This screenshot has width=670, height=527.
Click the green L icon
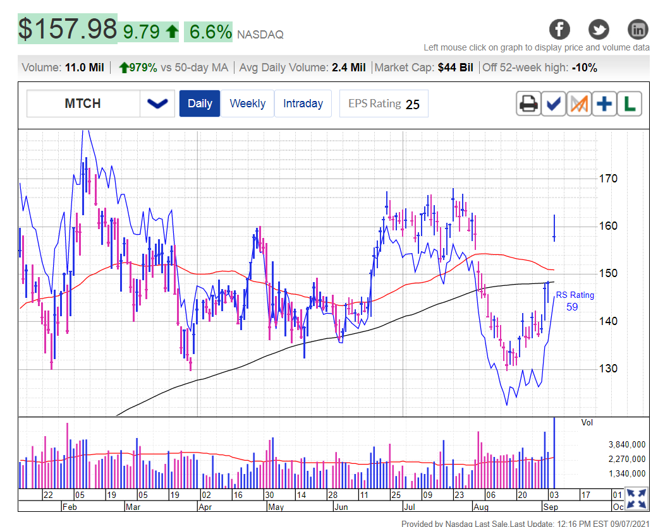pyautogui.click(x=630, y=104)
